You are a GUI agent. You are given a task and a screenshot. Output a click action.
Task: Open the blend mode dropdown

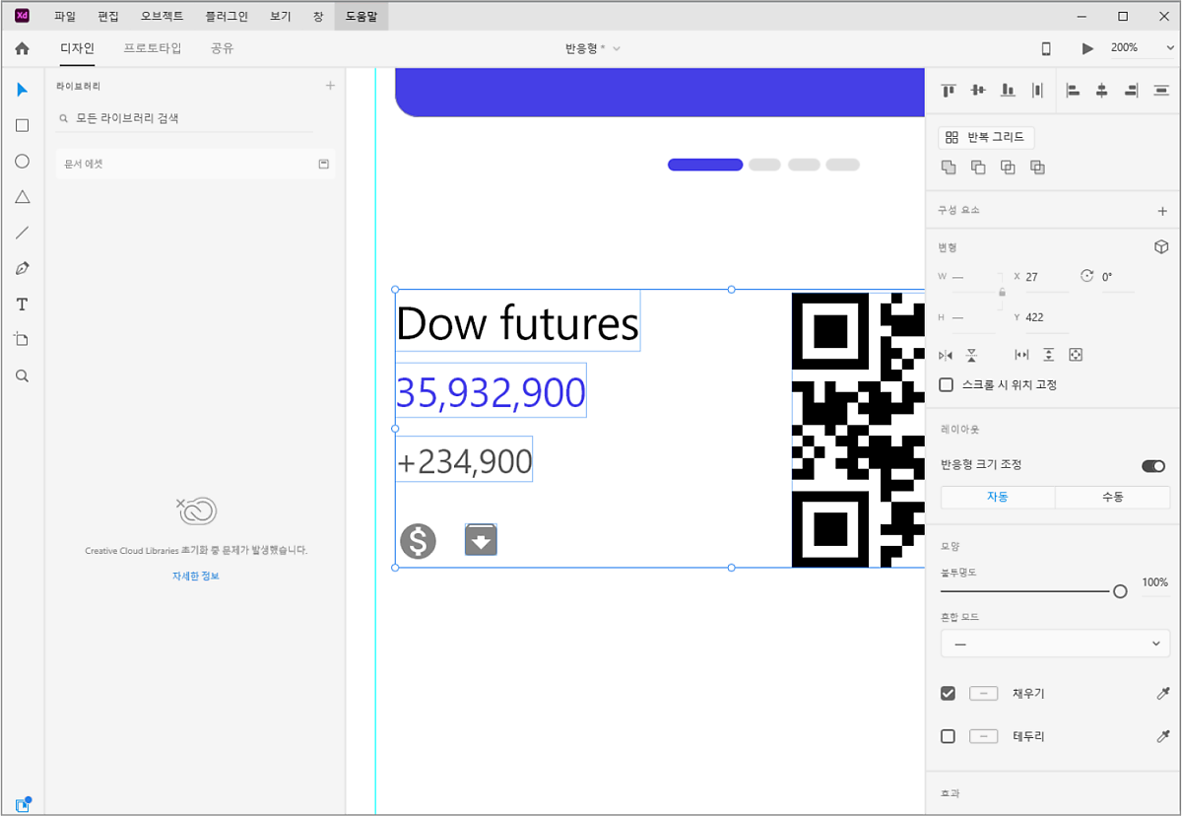tap(1055, 644)
